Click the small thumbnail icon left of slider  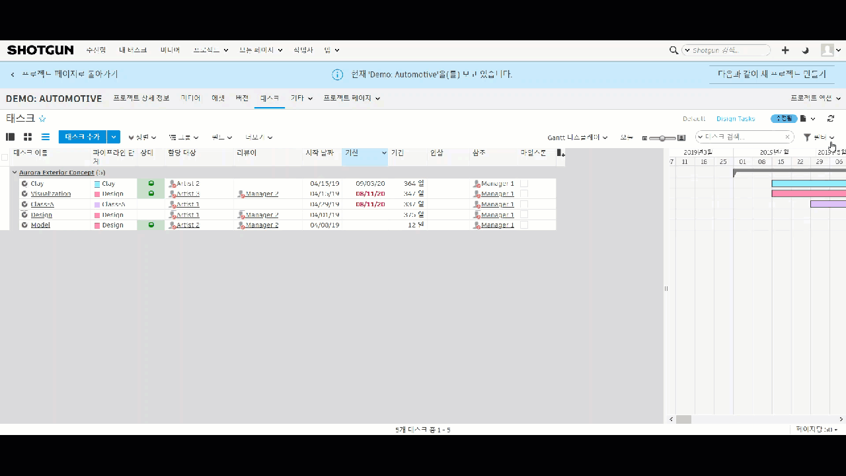[644, 138]
